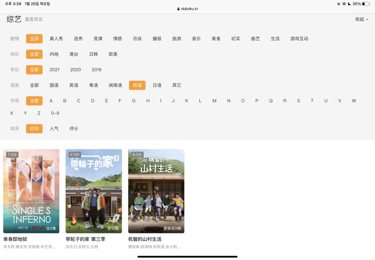Collapse the filter panel with 收起
Image resolution: width=375 pixels, height=260 pixels.
click(362, 19)
